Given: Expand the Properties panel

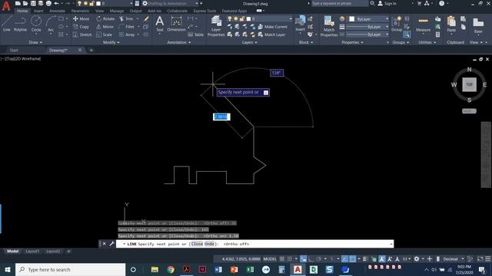Looking at the screenshot, I should point(352,42).
